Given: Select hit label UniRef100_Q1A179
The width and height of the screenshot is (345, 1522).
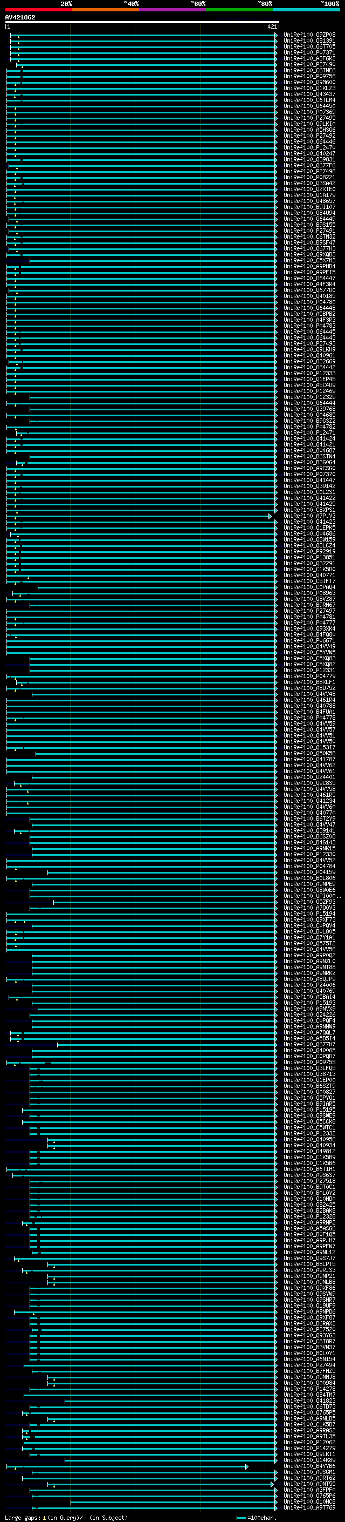Looking at the screenshot, I should 309,195.
